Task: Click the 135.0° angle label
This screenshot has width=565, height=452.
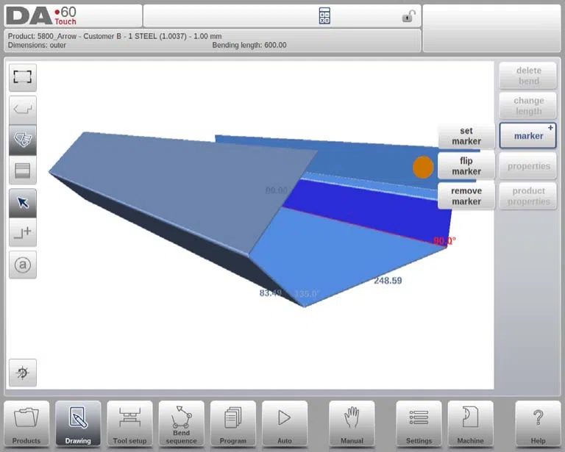Action: (x=307, y=294)
